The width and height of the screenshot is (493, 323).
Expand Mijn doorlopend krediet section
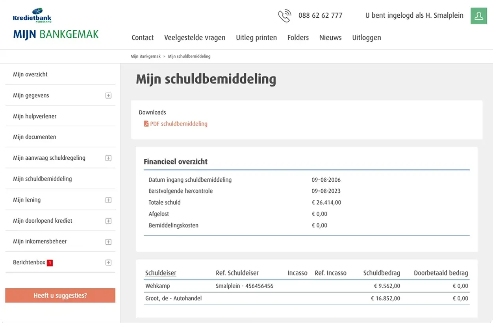108,221
